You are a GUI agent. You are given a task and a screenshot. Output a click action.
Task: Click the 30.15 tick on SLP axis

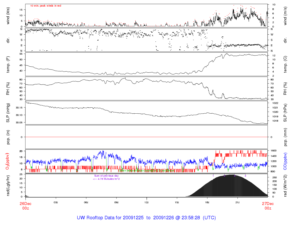coord(19,108)
